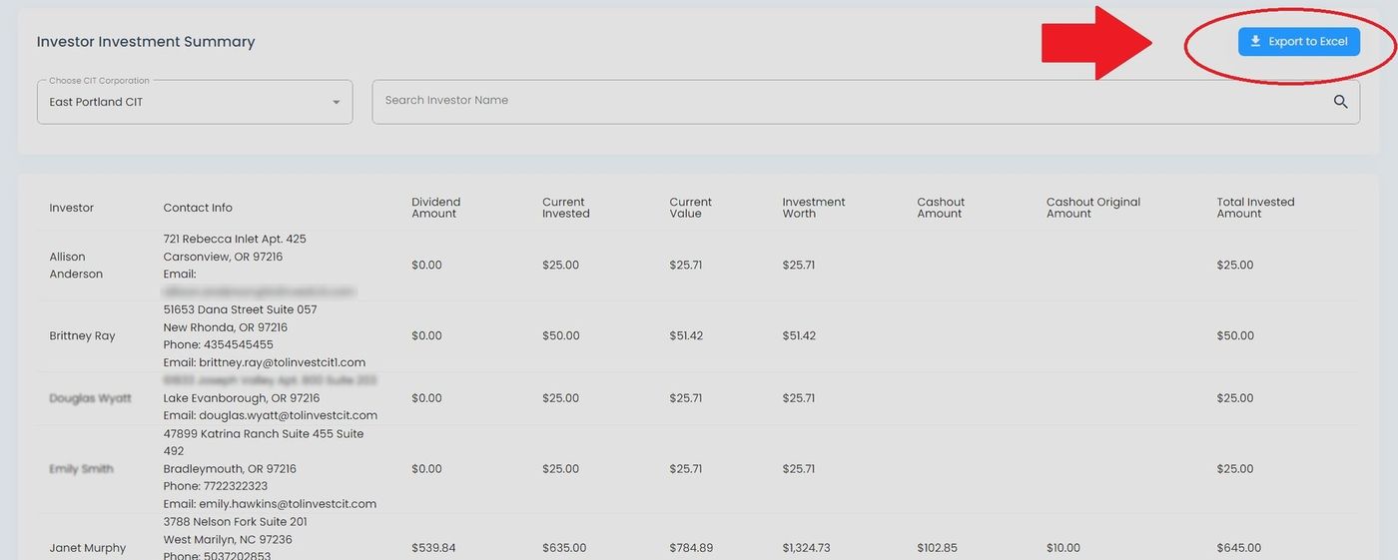Click Douglas Wyatt's email address
The width and height of the screenshot is (1398, 560).
click(x=288, y=415)
